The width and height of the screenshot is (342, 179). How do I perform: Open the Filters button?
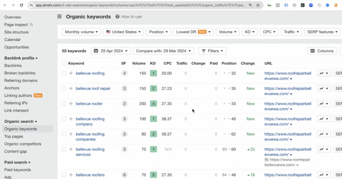tap(212, 51)
